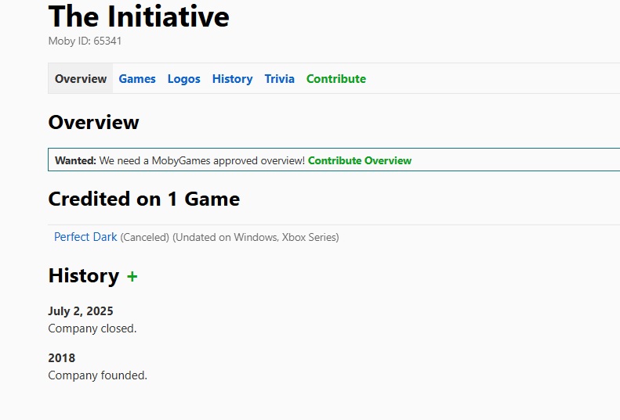Click the Company closed. entry
620x420 pixels.
92,328
